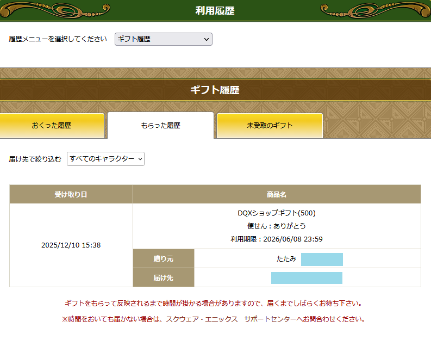The width and height of the screenshot is (431, 340).
Task: Click the 受け取り日 column header
Action: [x=71, y=194]
